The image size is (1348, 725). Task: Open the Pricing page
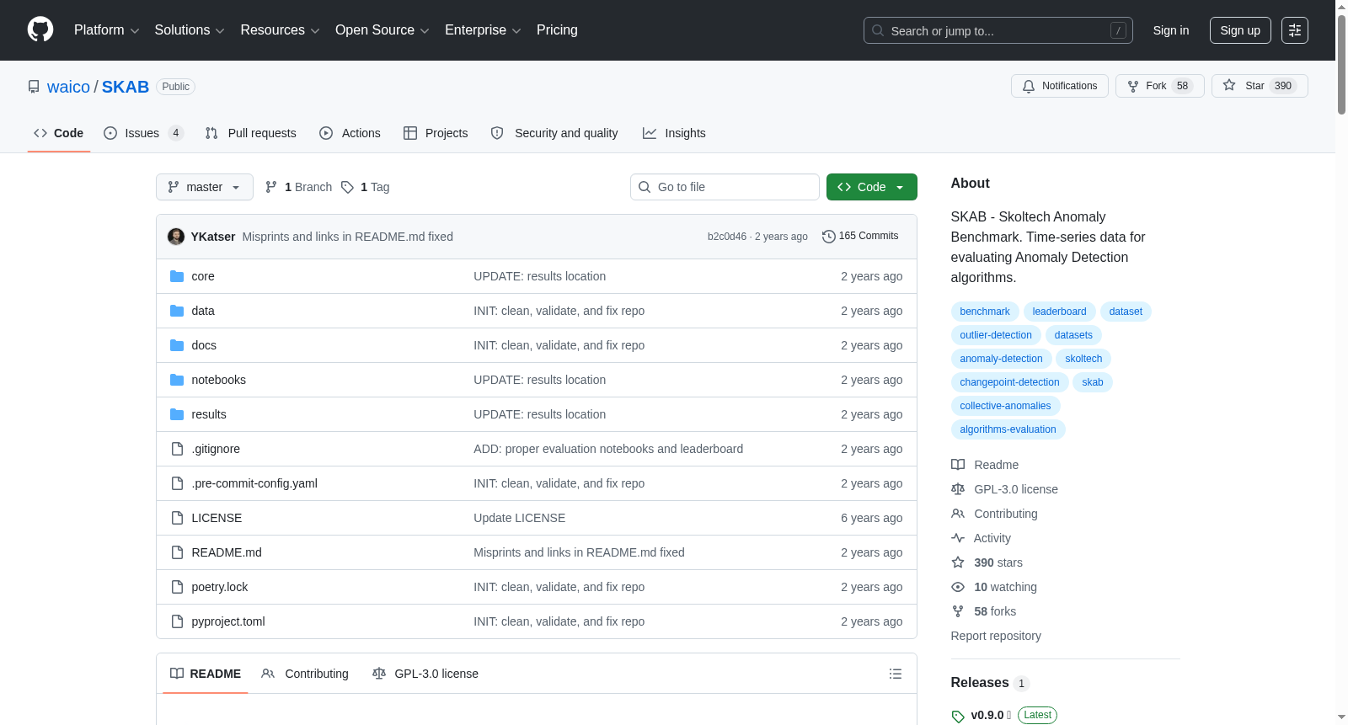[557, 30]
